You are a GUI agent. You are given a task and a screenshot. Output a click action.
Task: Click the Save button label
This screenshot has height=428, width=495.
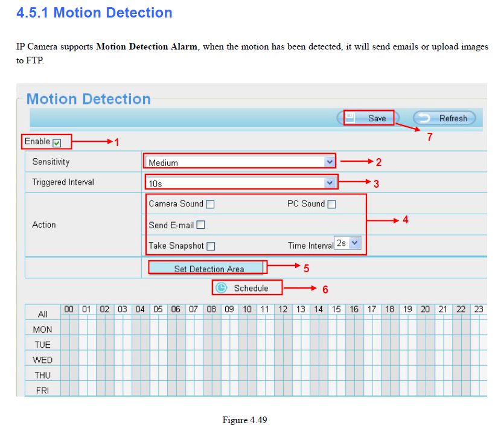click(377, 118)
